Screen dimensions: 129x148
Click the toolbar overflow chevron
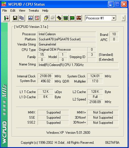point(123,18)
